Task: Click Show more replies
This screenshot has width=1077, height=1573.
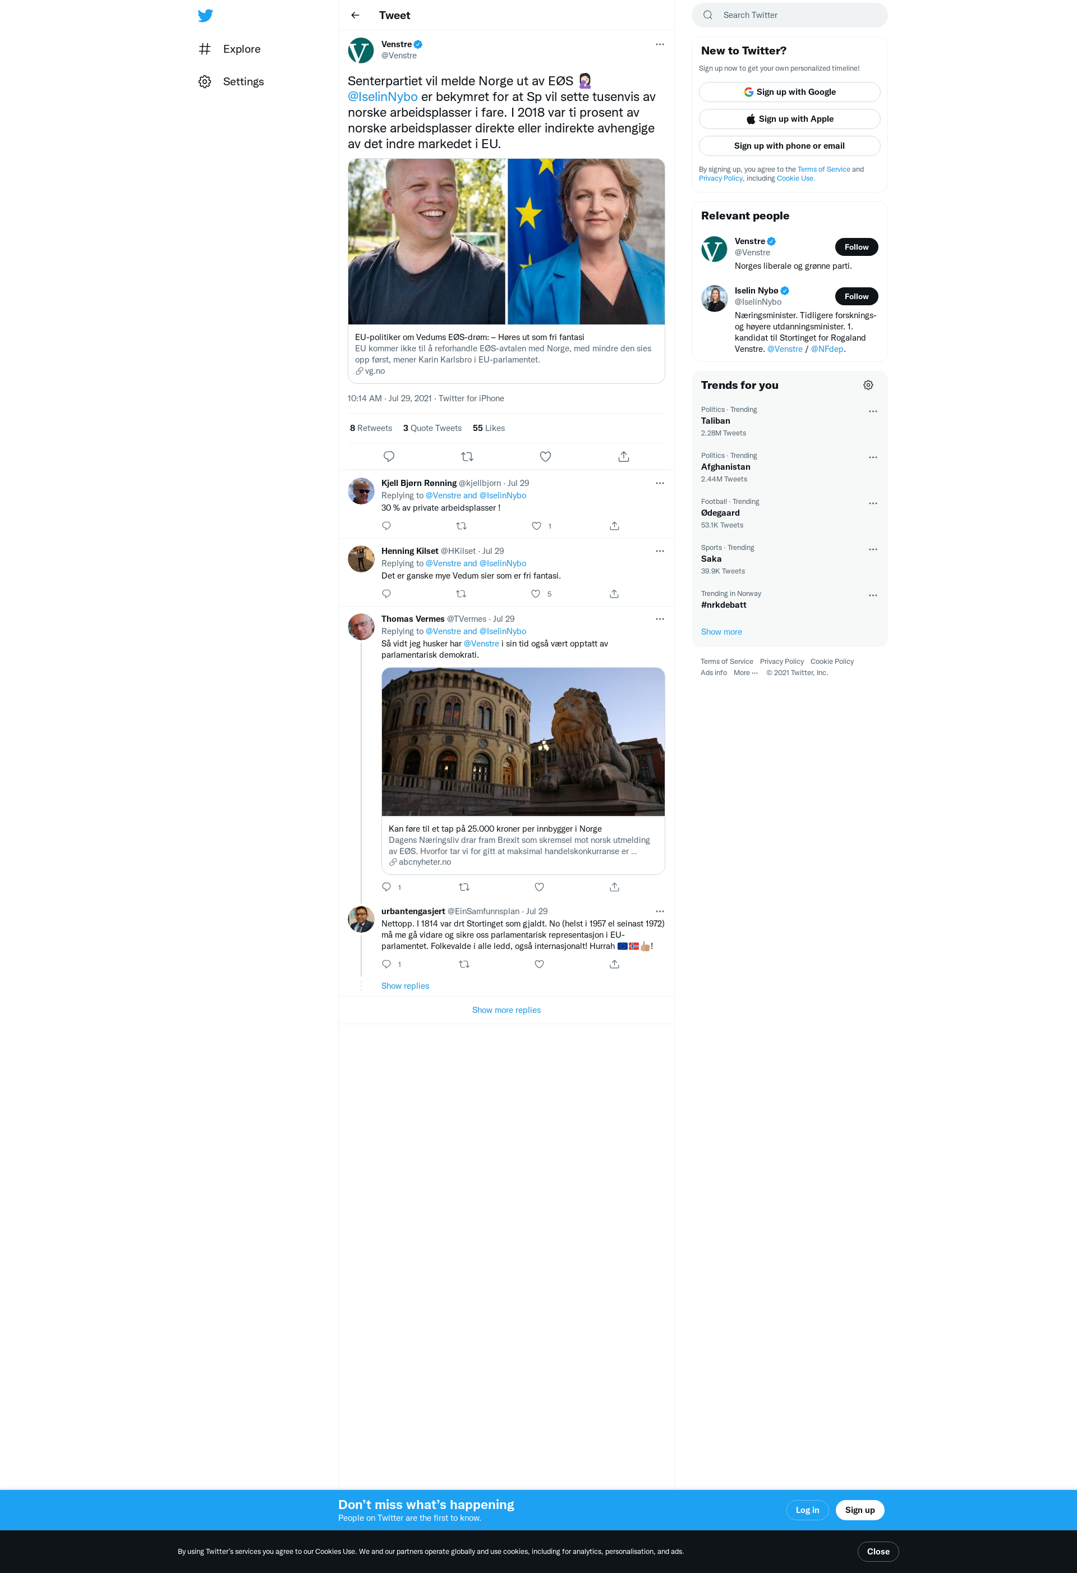Action: 506,1010
